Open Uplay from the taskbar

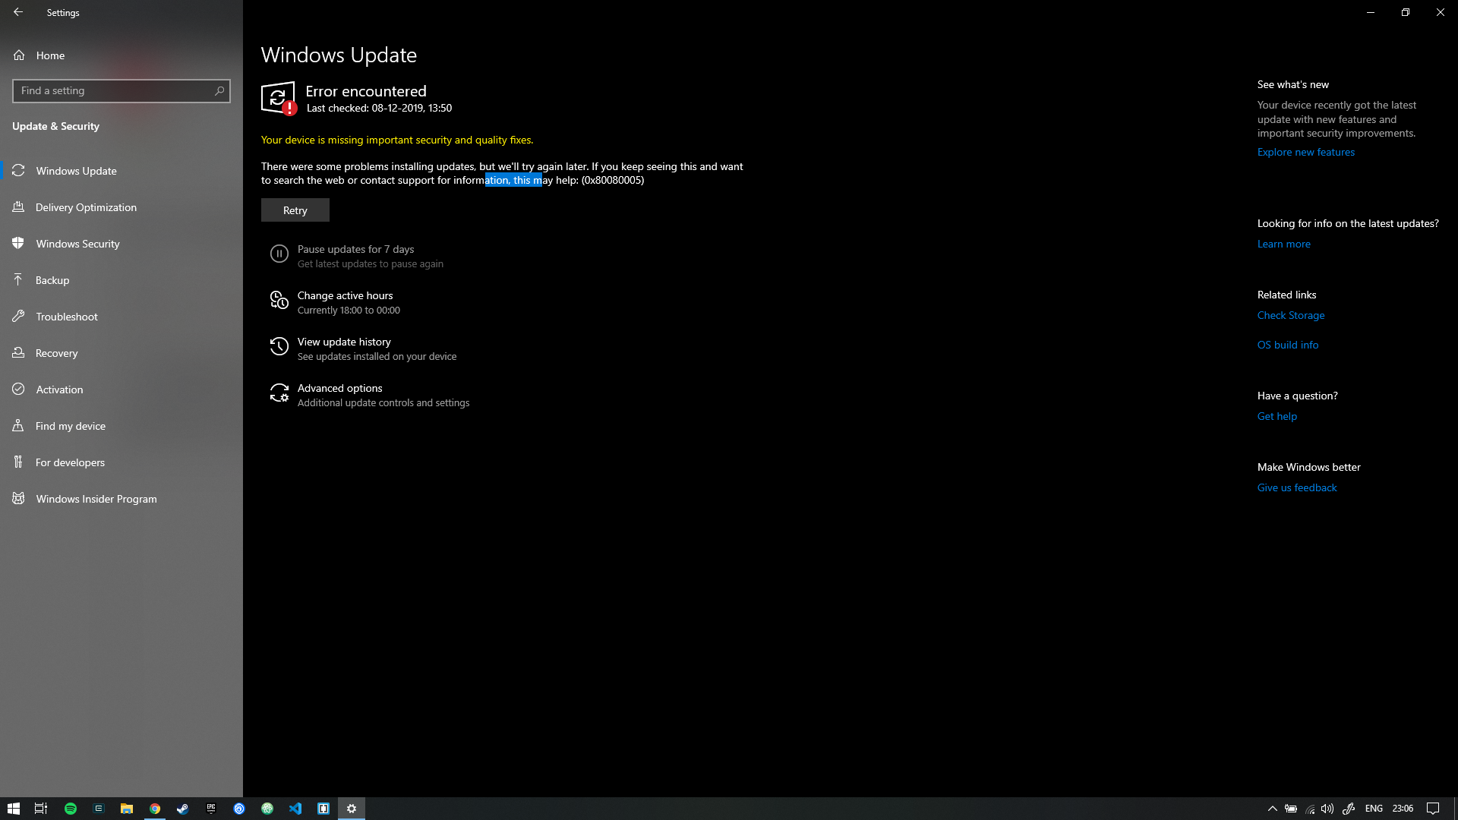click(239, 809)
